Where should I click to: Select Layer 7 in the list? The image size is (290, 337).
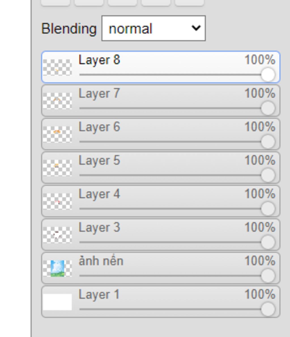99,94
